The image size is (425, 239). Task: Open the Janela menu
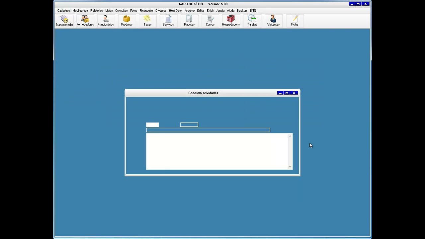tap(220, 11)
